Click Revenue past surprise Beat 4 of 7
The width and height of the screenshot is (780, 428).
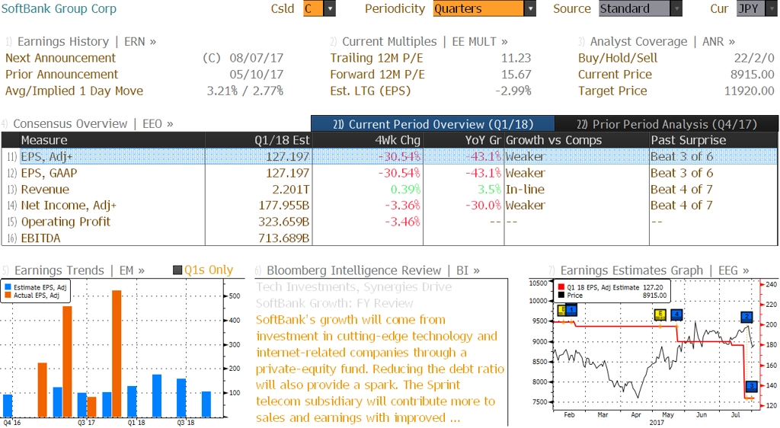[682, 190]
